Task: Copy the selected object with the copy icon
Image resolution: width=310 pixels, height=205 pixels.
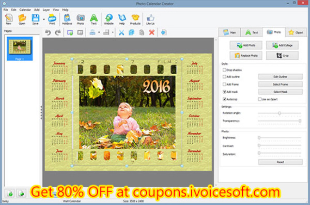Action: pyautogui.click(x=131, y=32)
